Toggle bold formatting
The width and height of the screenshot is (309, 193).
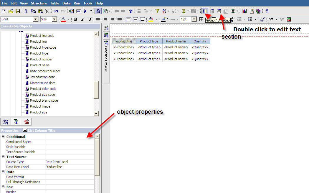pos(75,19)
